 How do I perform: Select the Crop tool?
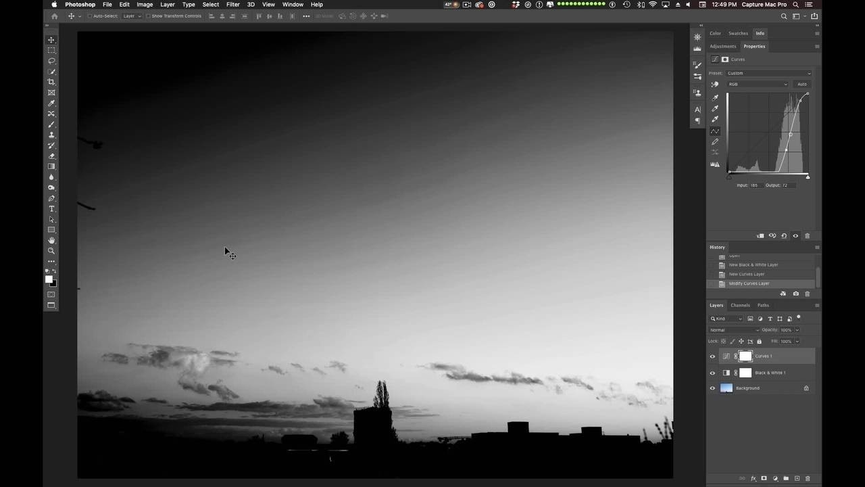51,82
